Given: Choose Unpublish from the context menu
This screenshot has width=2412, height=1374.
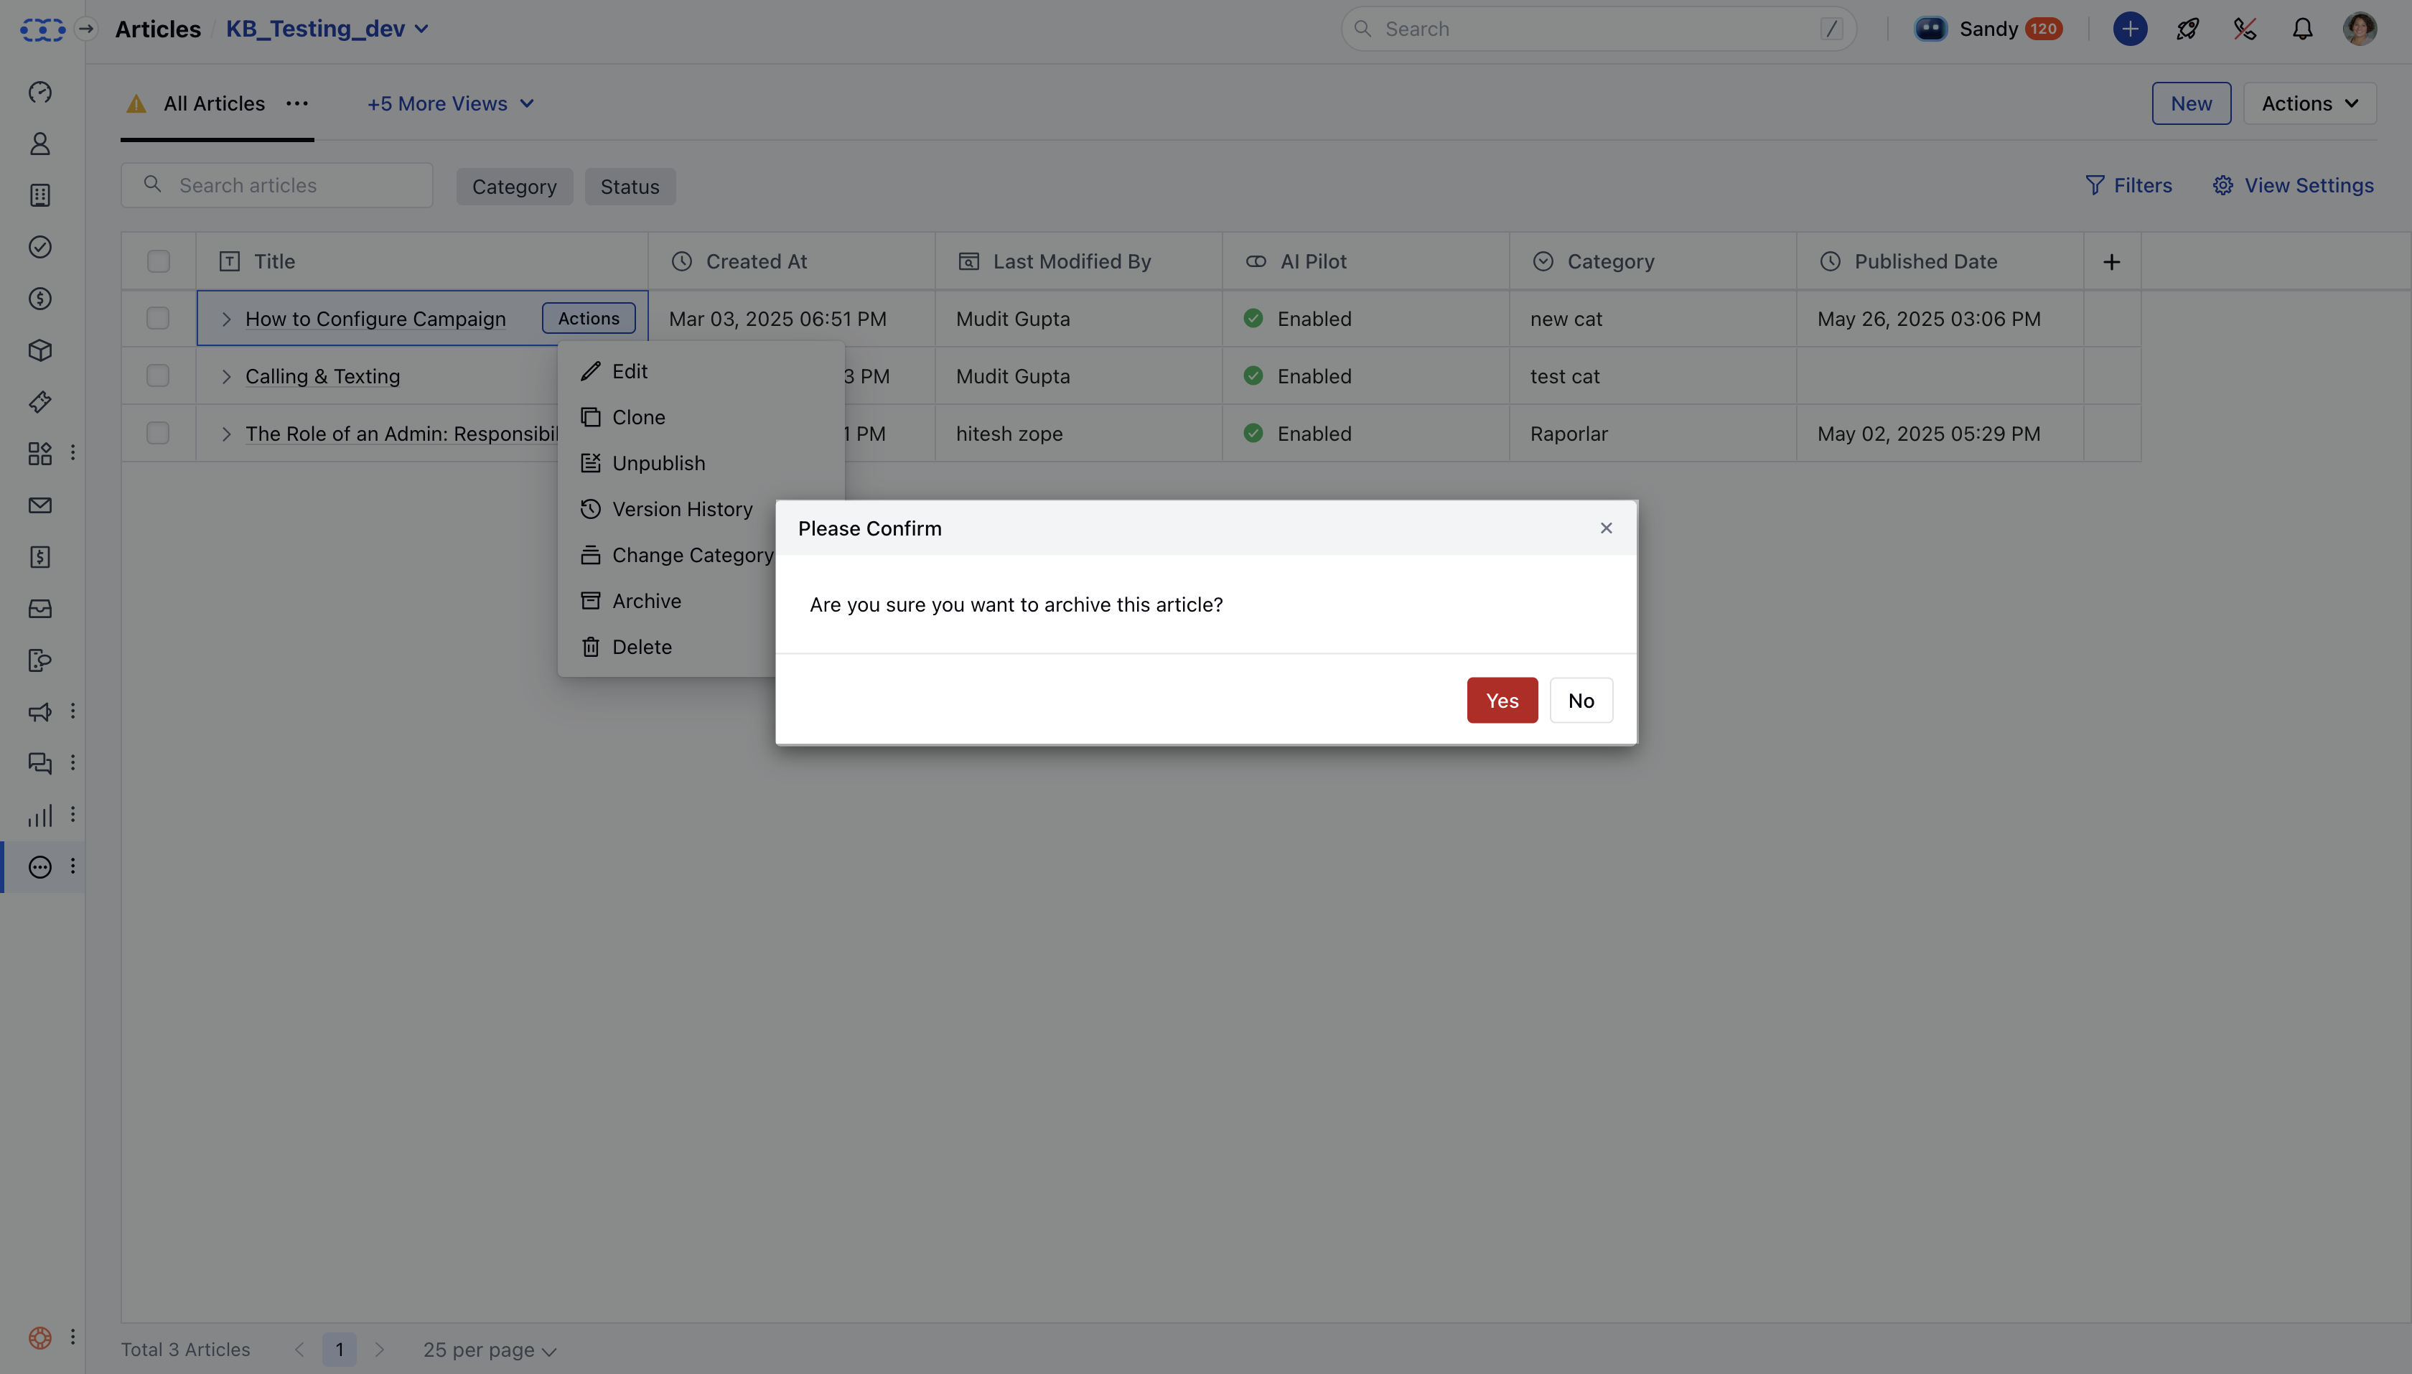Looking at the screenshot, I should 658,463.
